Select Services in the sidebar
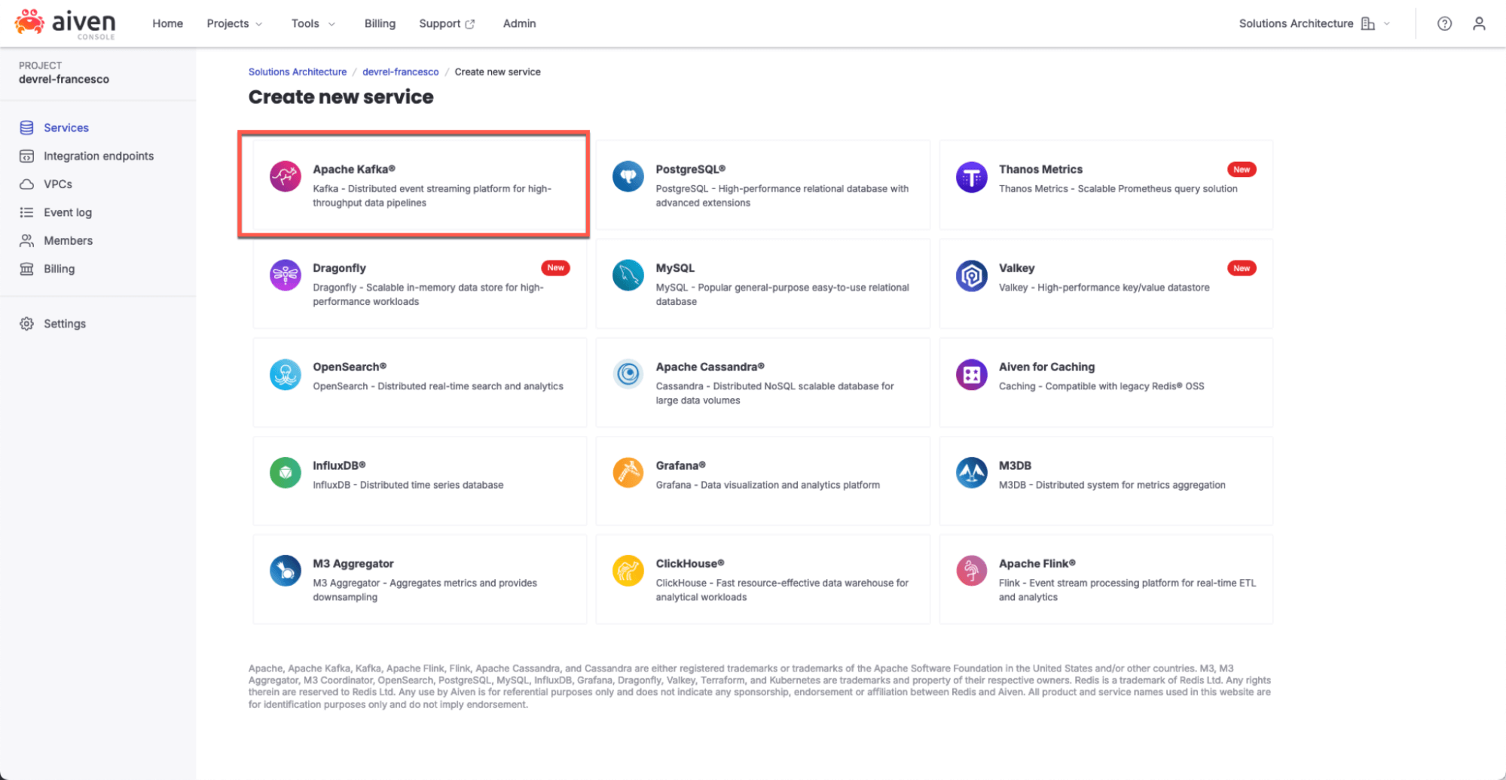 click(x=66, y=128)
